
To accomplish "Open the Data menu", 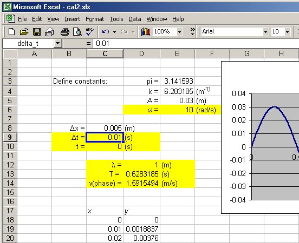I will coord(135,19).
